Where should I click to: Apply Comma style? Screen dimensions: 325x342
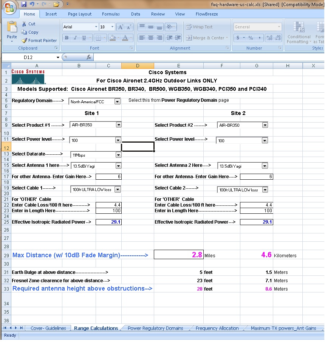pos(260,38)
